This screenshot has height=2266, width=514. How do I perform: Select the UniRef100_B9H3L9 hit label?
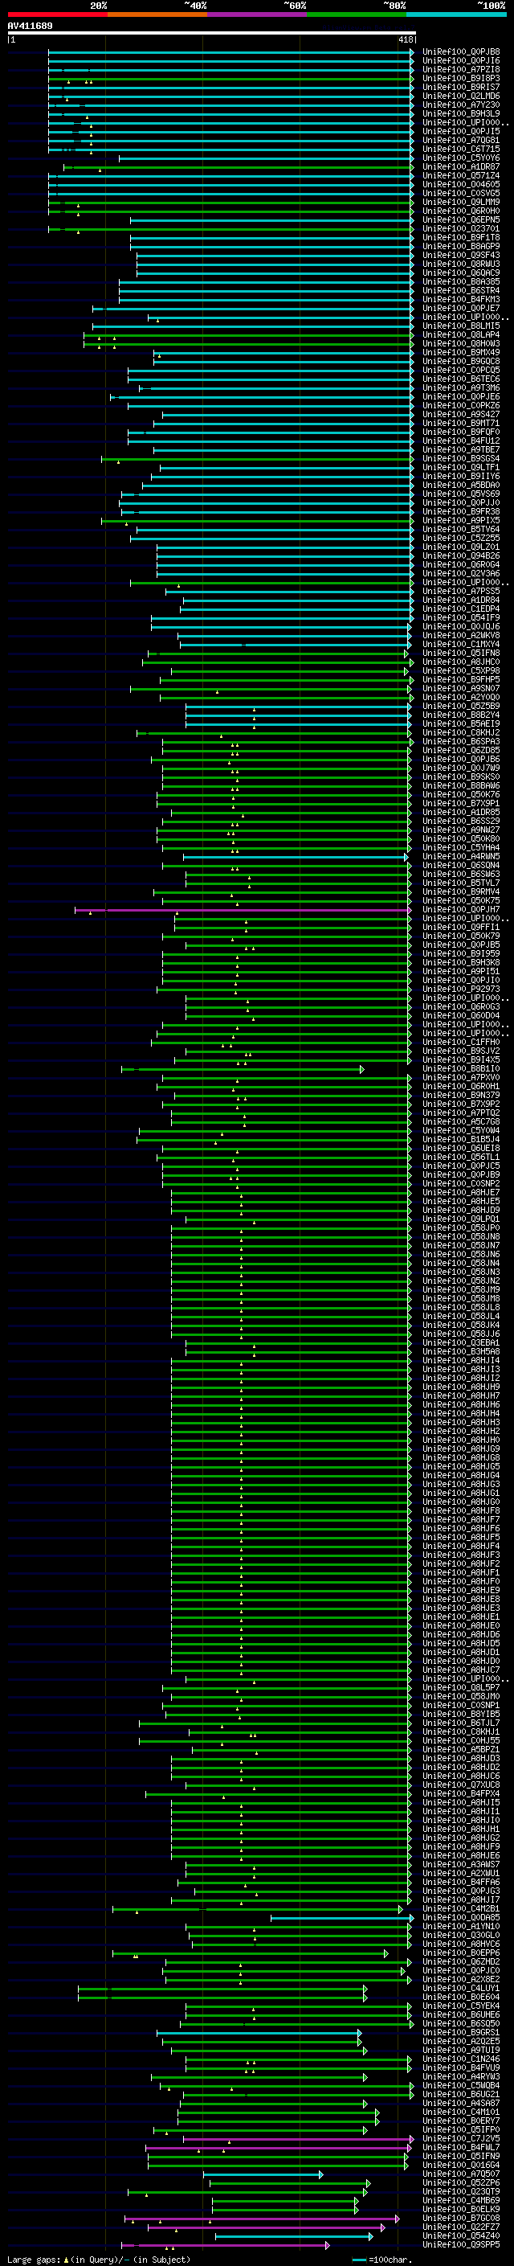pos(461,113)
